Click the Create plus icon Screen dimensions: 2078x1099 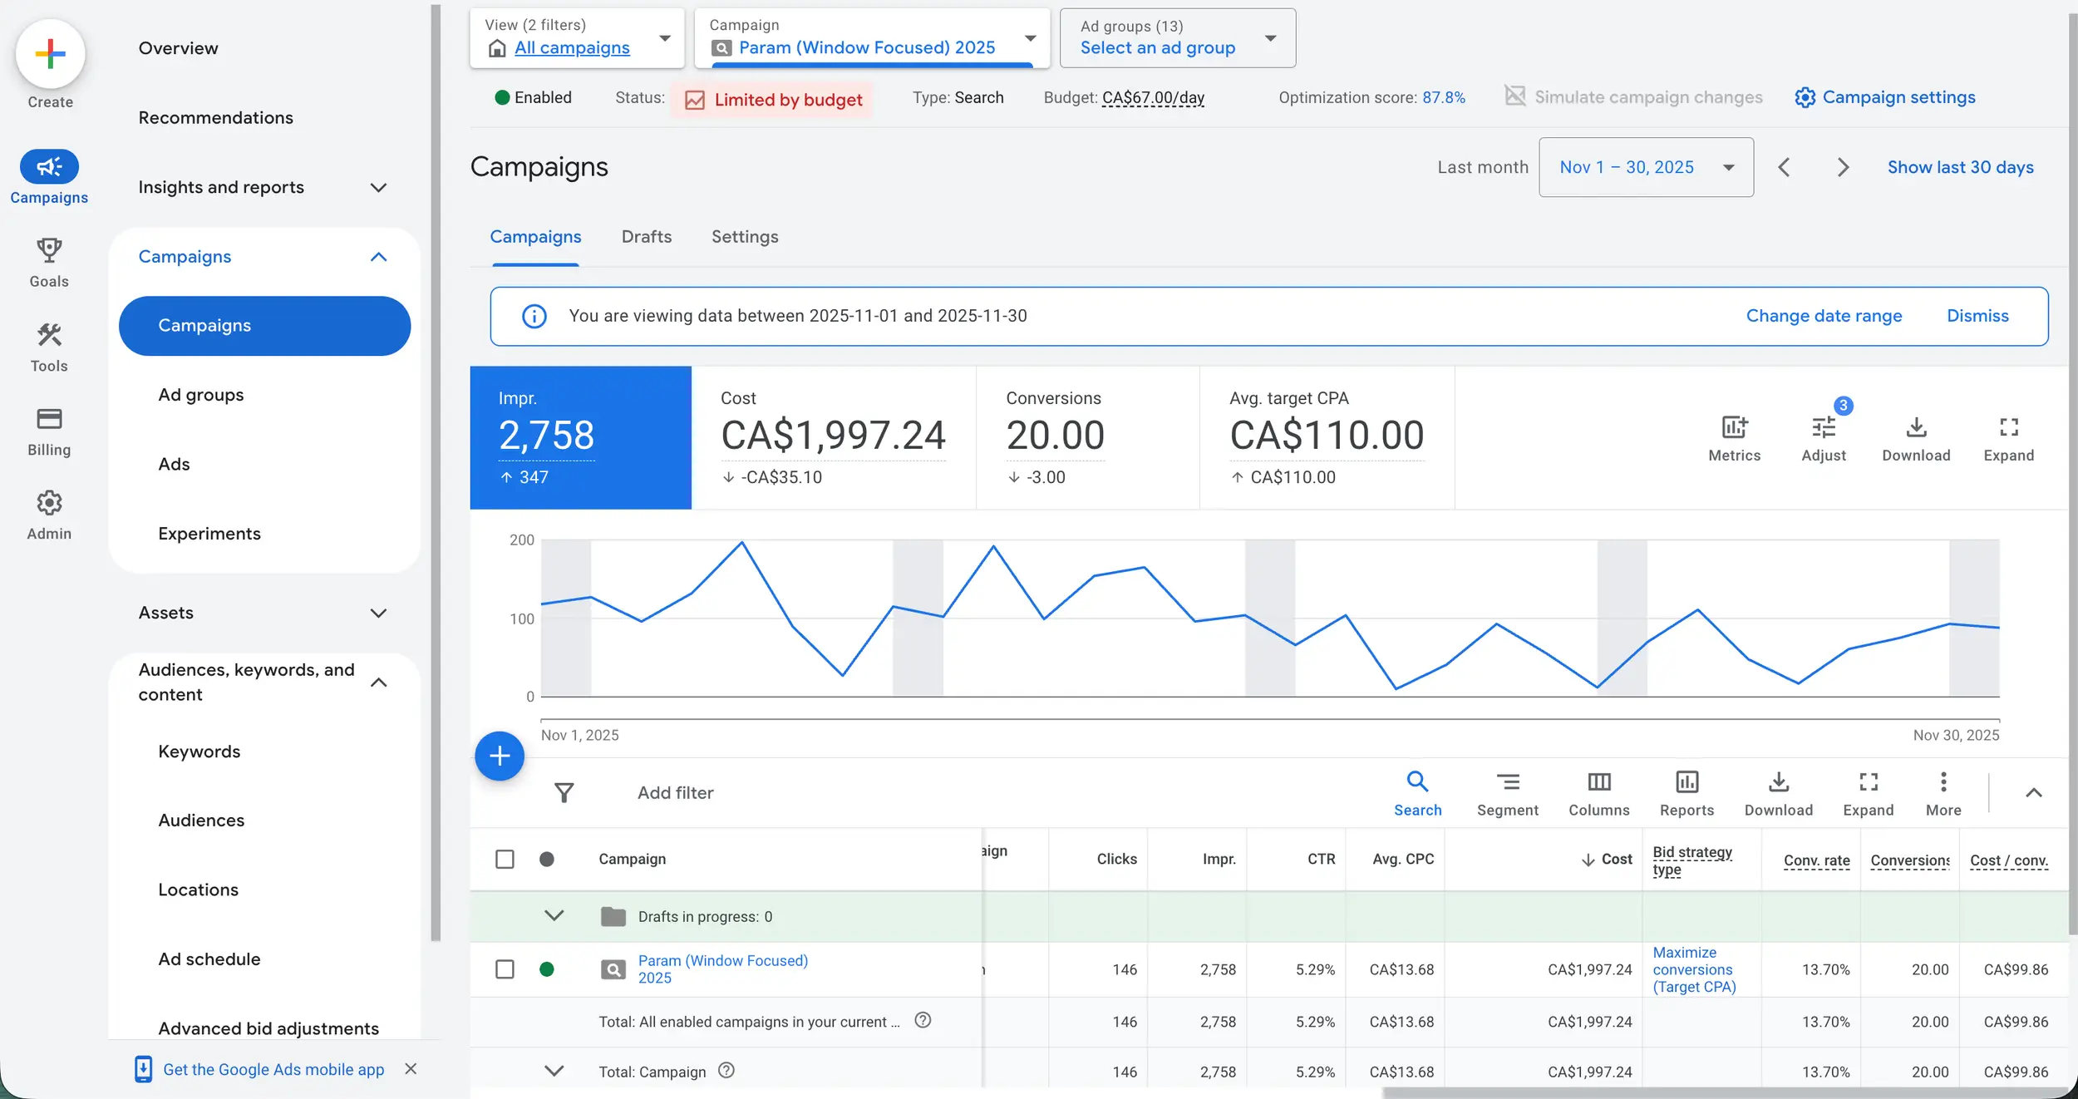click(x=50, y=54)
